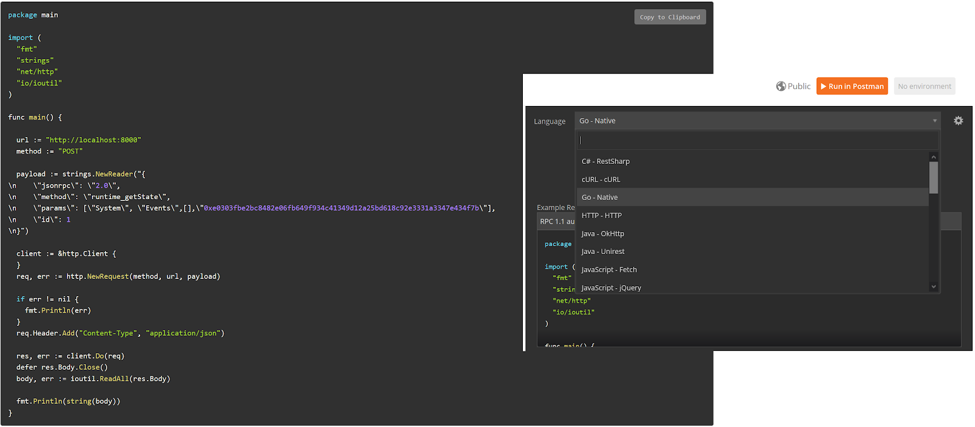Select C# - RestSharp from the language list
Viewport: 975px width, 427px height.
click(606, 161)
